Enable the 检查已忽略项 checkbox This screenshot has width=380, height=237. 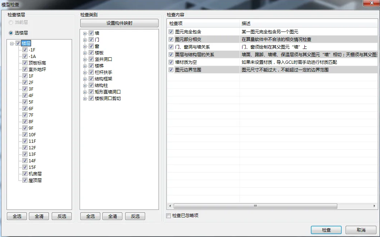(x=168, y=216)
